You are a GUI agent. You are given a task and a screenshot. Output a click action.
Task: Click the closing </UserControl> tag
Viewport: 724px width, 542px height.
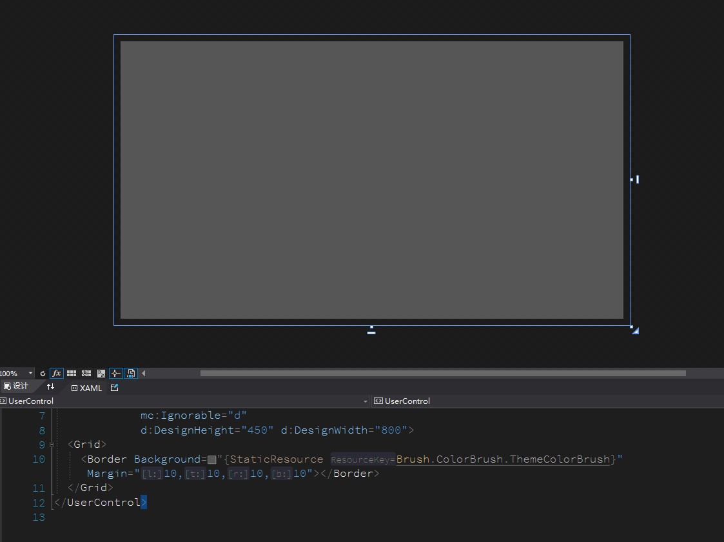[101, 502]
